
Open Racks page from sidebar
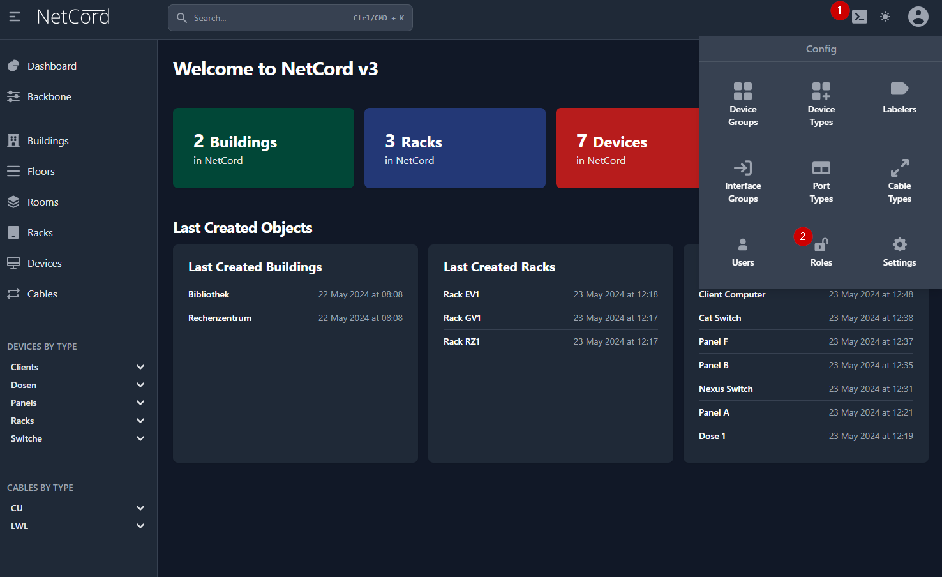coord(40,233)
